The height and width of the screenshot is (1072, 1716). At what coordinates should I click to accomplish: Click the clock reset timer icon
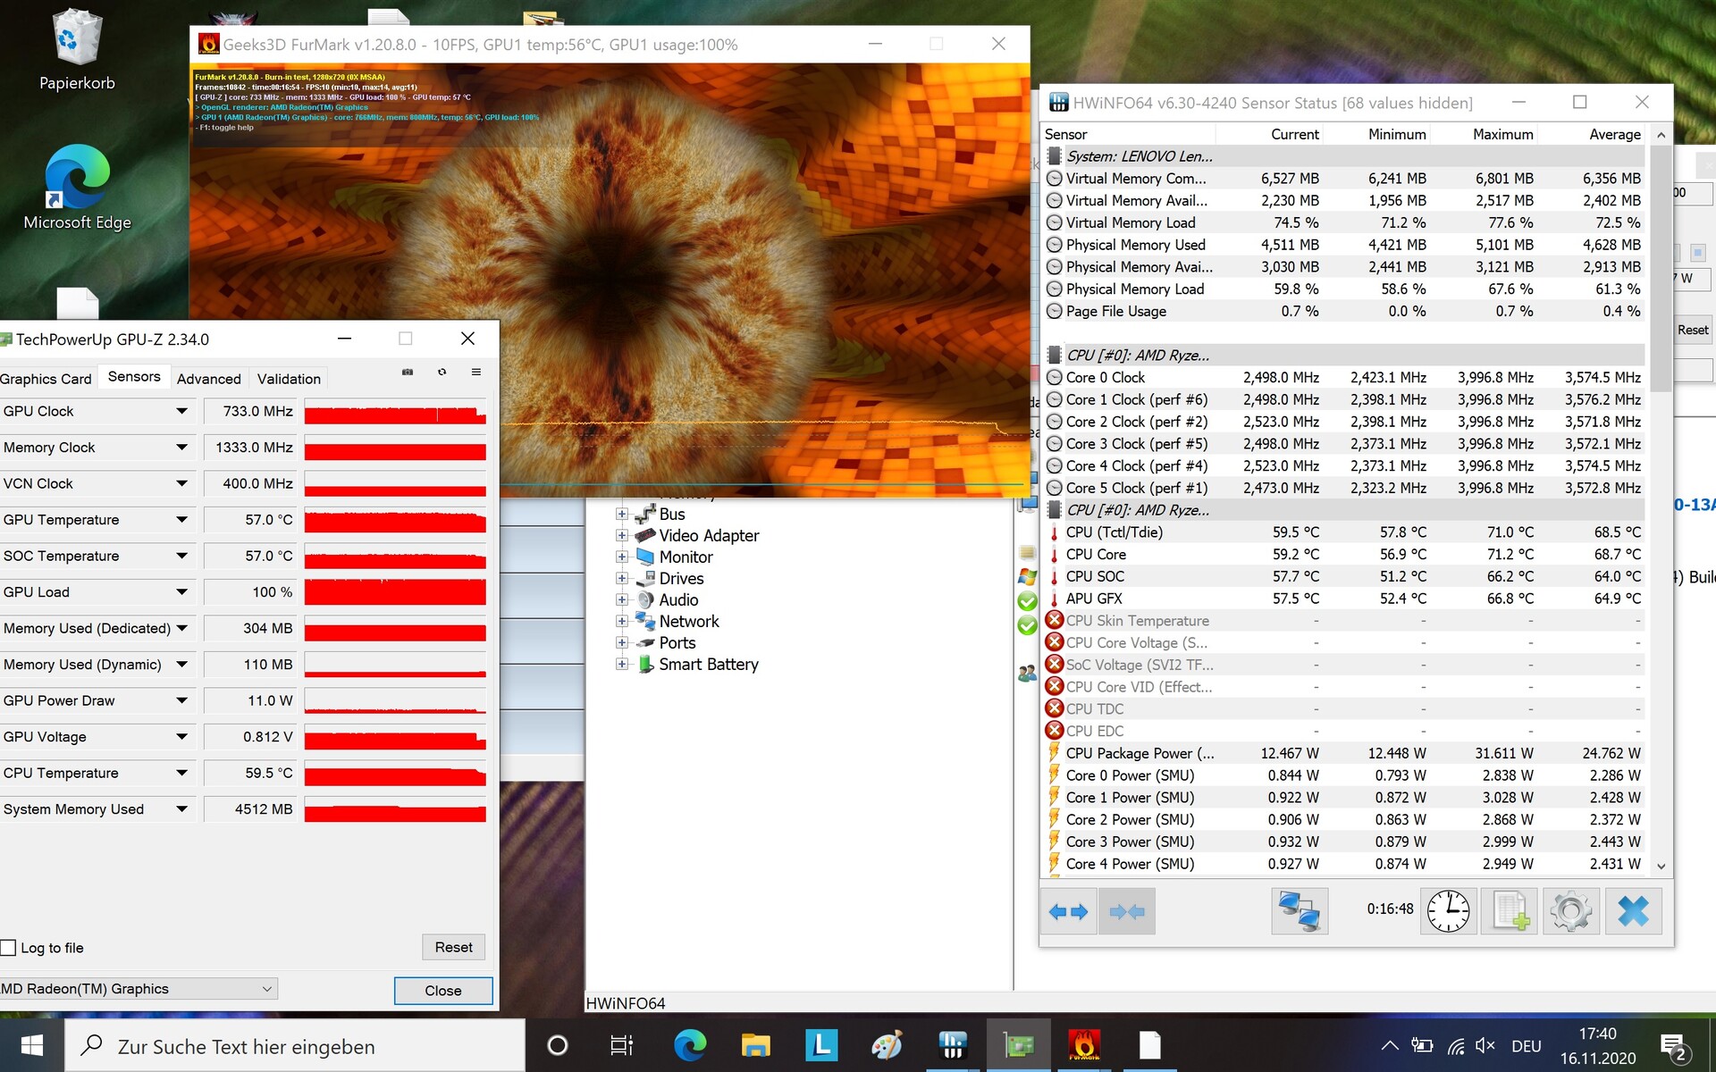tap(1448, 911)
